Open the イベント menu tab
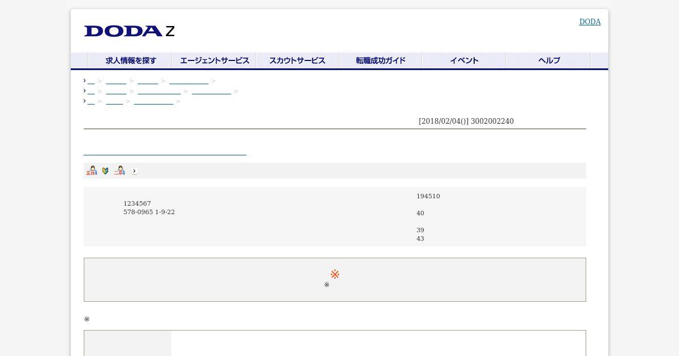The height and width of the screenshot is (356, 679). [464, 60]
